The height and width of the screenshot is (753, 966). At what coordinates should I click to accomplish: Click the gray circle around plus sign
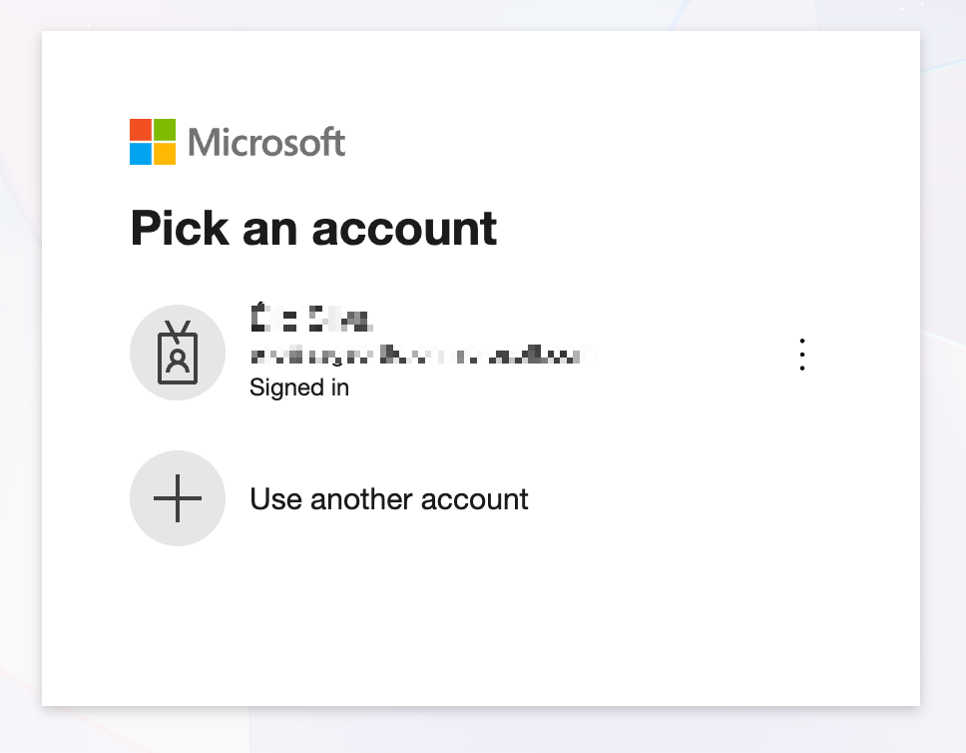178,498
